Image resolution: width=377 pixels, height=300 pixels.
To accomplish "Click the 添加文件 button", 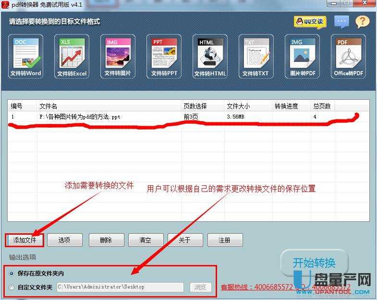I will [24, 240].
